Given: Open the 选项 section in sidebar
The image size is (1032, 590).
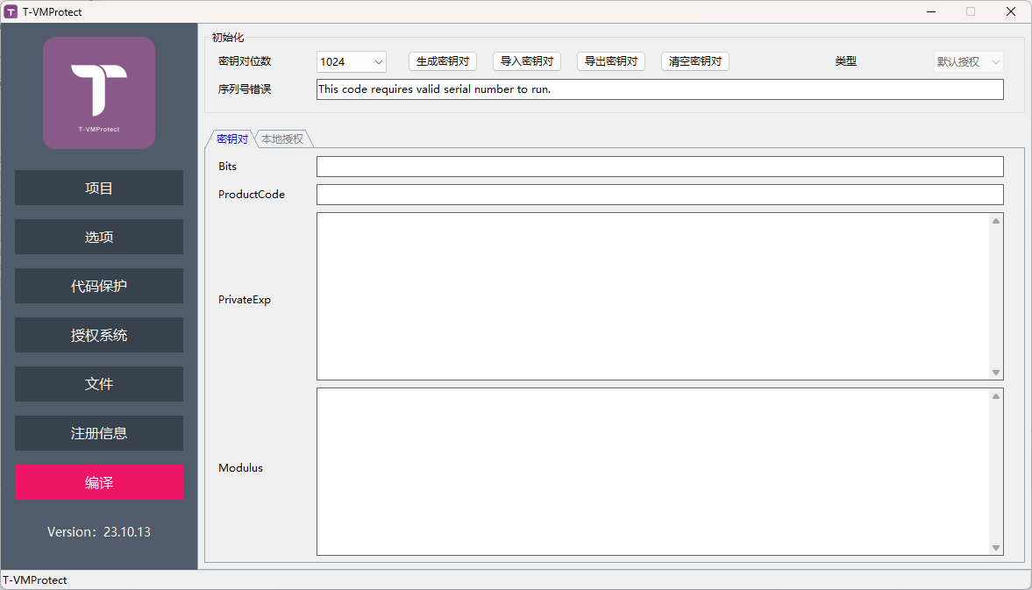Looking at the screenshot, I should pyautogui.click(x=99, y=237).
